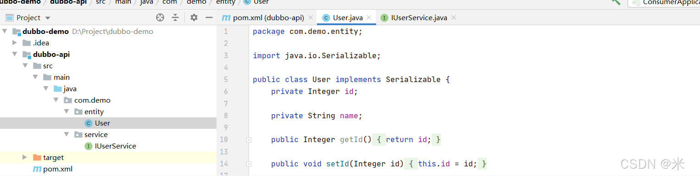This screenshot has width=700, height=176.
Task: Click the build hammer icon
Action: click(617, 2)
